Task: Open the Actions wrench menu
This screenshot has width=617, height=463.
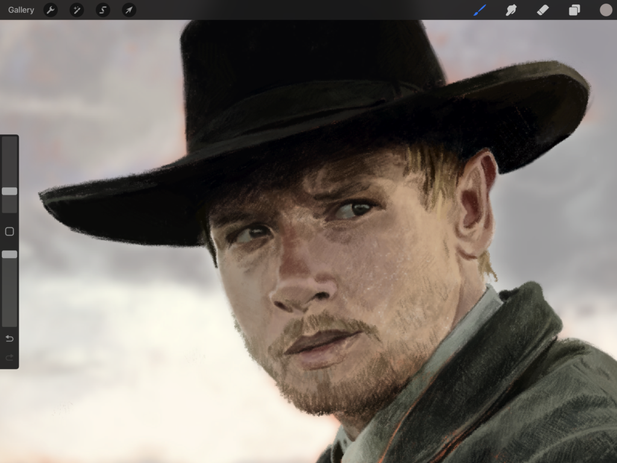Action: [x=51, y=10]
